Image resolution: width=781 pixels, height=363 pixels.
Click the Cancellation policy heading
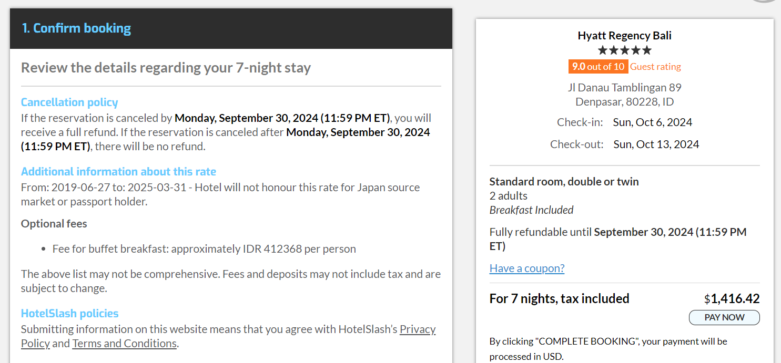click(x=69, y=102)
